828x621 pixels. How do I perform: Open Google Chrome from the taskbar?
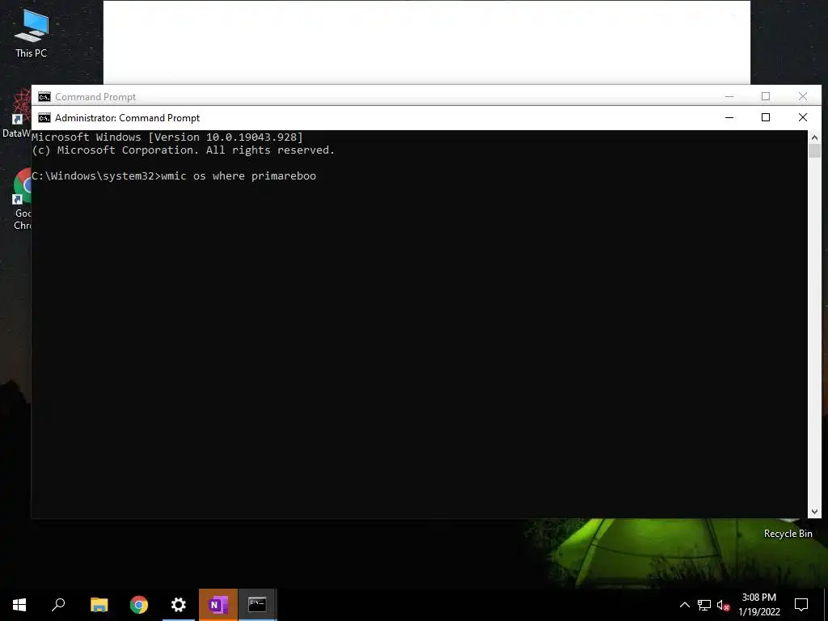pos(139,605)
